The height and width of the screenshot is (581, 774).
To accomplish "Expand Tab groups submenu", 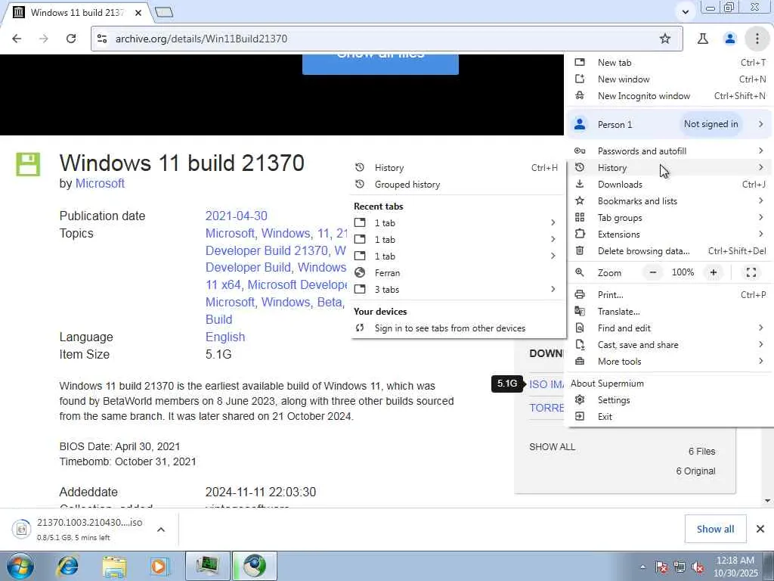I will [668, 218].
